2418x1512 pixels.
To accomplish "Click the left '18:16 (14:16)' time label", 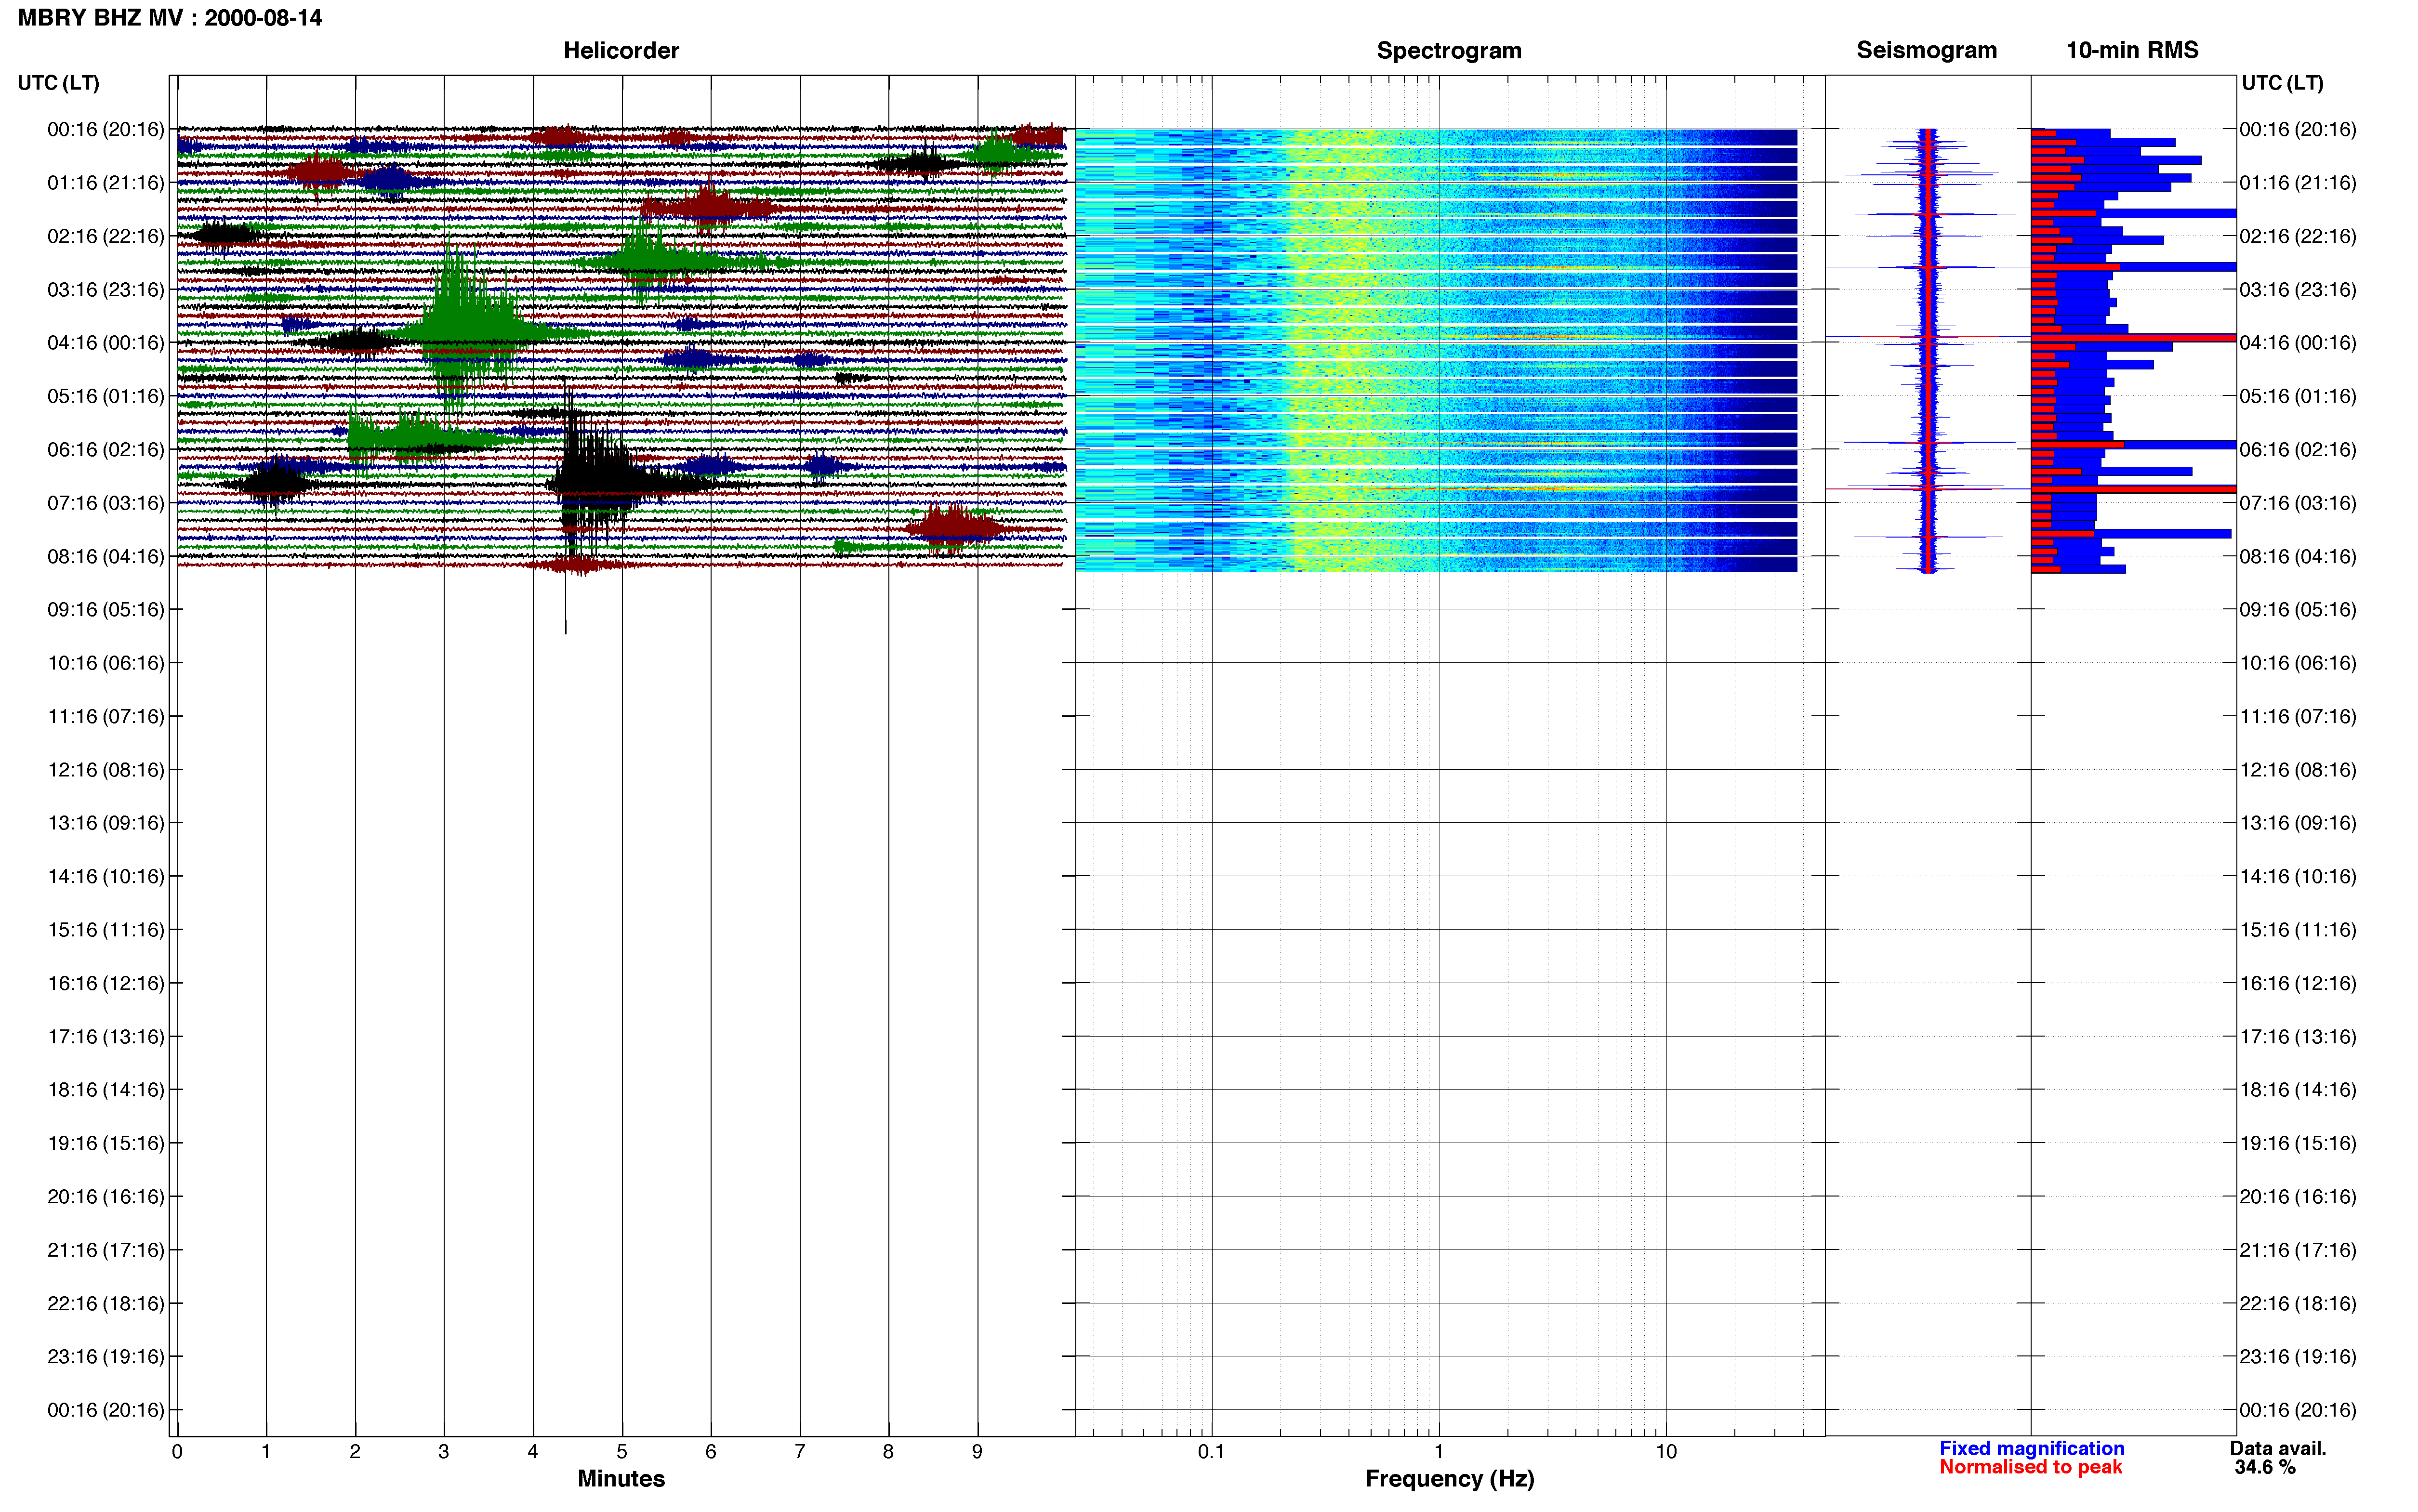I will click(106, 1090).
